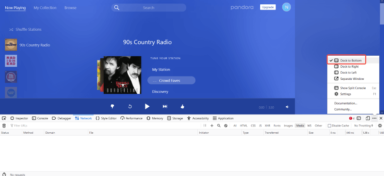Filter requests by CSS

pos(253,126)
